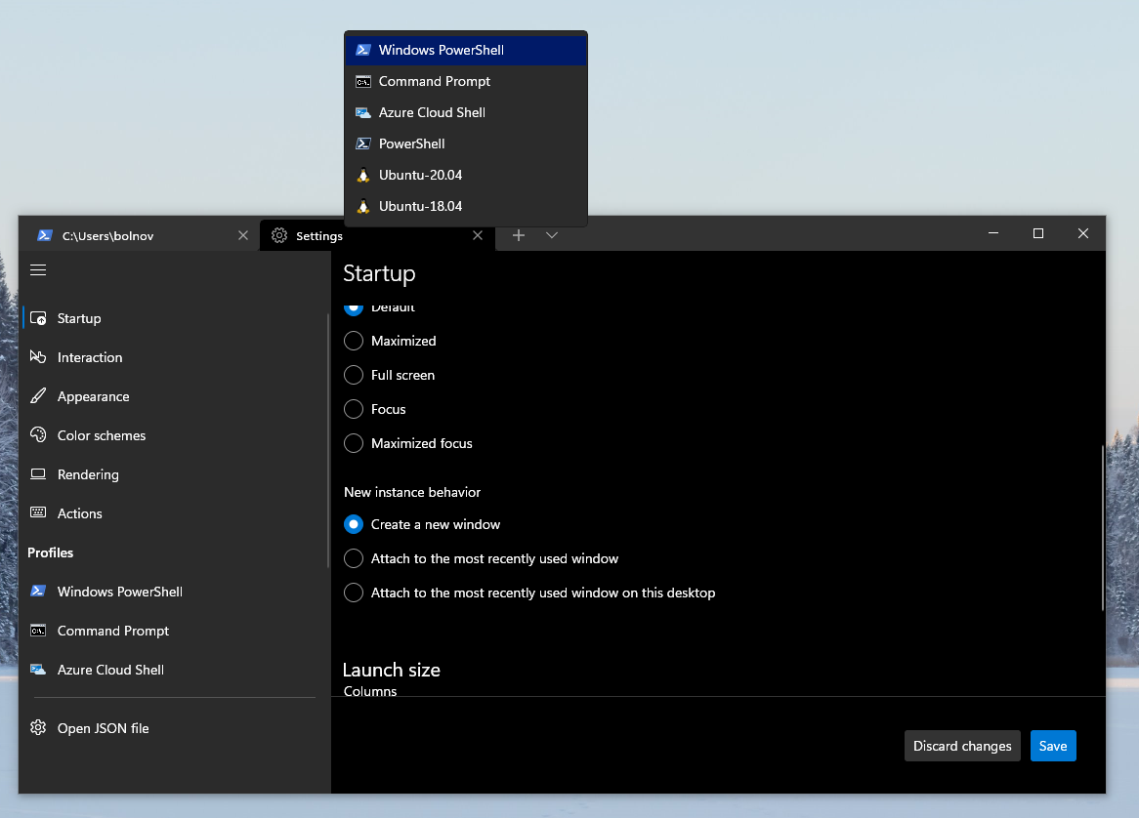Screen dimensions: 1139x818
Task: Click the Command Prompt icon in the sidebar
Action: (x=39, y=630)
